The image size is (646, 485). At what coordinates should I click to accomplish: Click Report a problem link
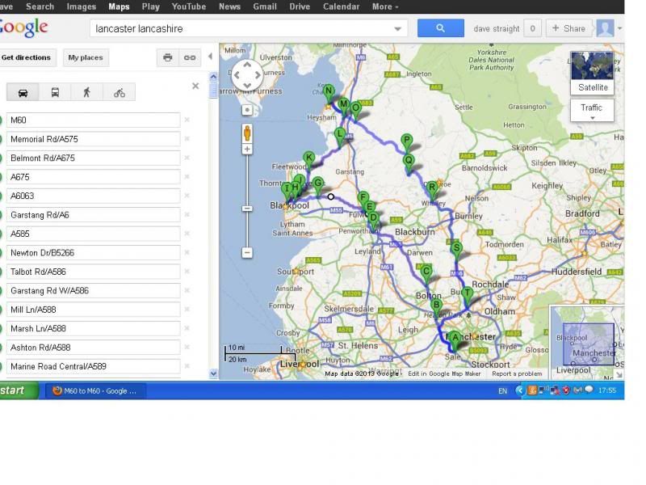(517, 373)
